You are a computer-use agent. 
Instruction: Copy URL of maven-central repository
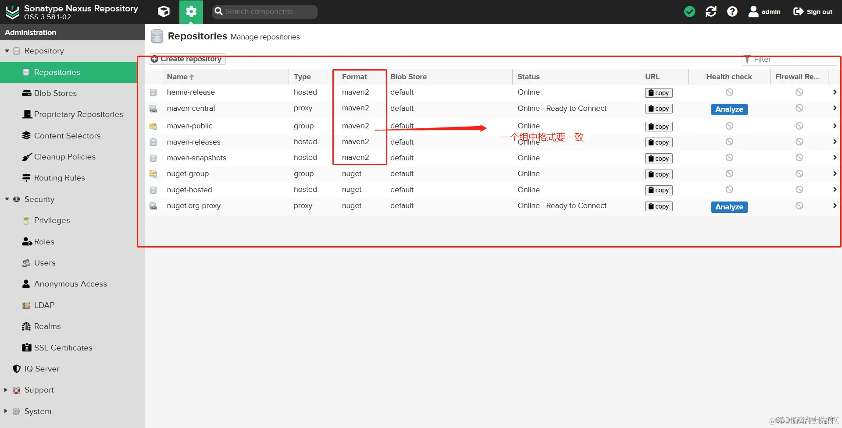[659, 109]
